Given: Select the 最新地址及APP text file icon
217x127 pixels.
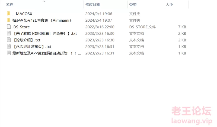Looking at the screenshot, I should pos(9,53).
